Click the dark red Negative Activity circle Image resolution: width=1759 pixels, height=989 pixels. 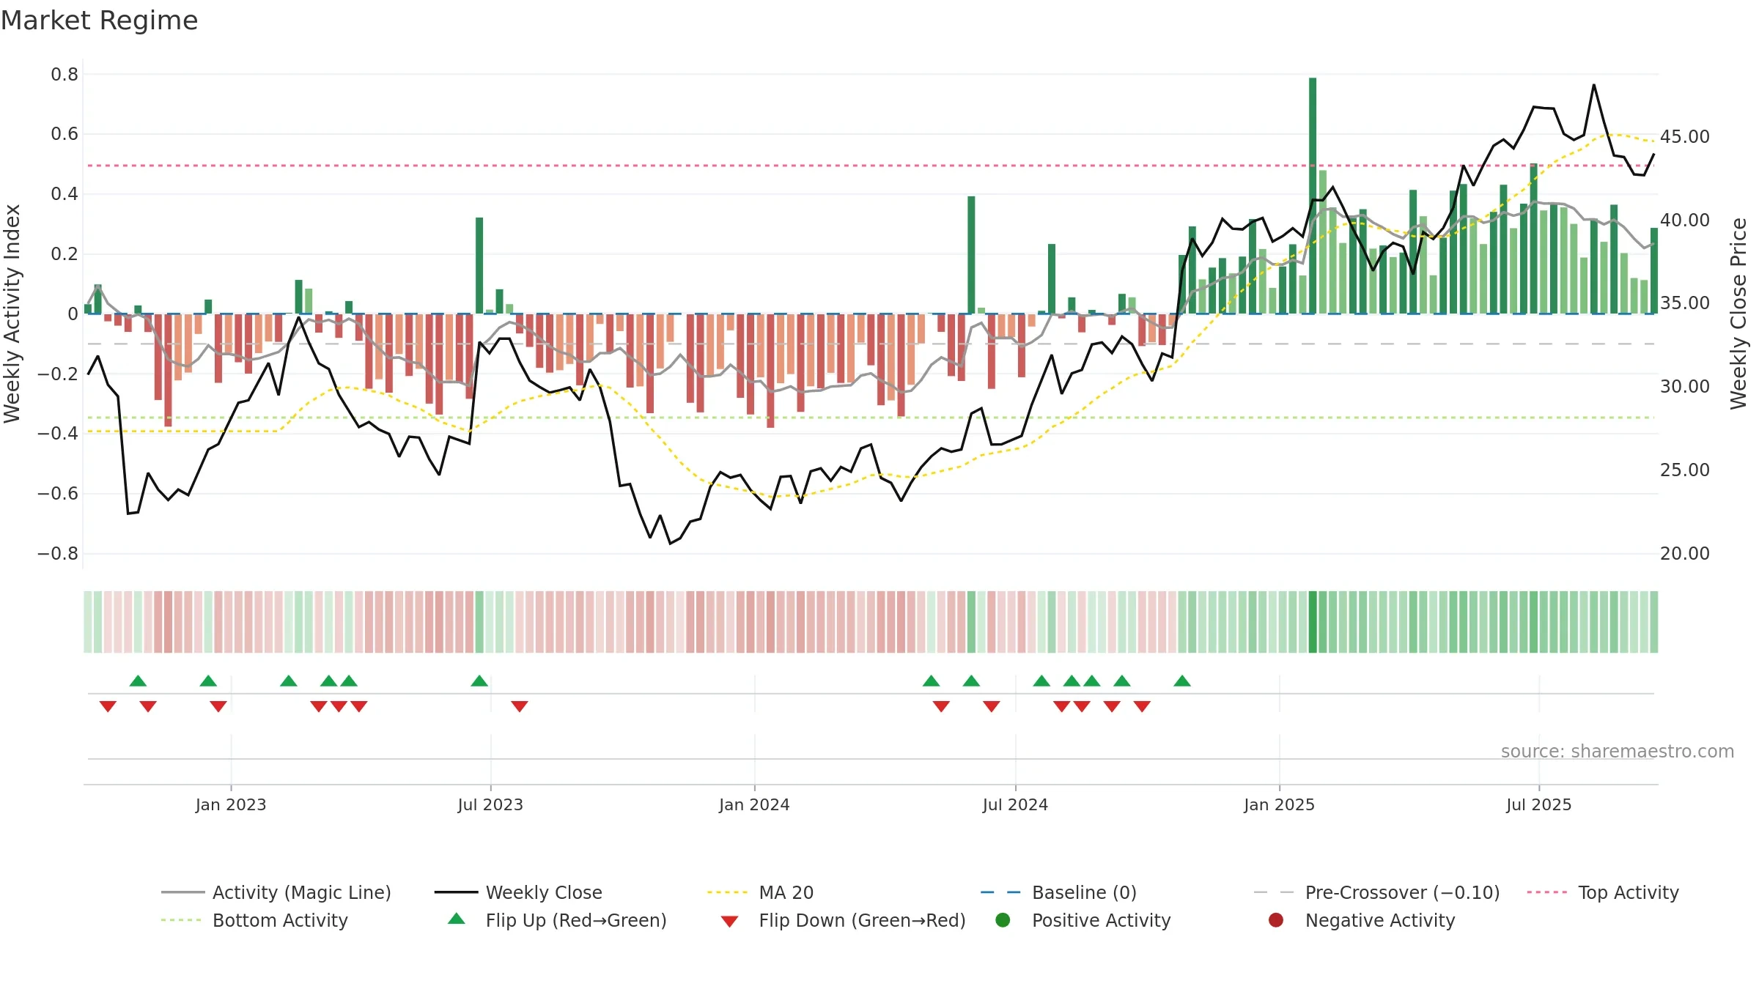pos(1276,920)
